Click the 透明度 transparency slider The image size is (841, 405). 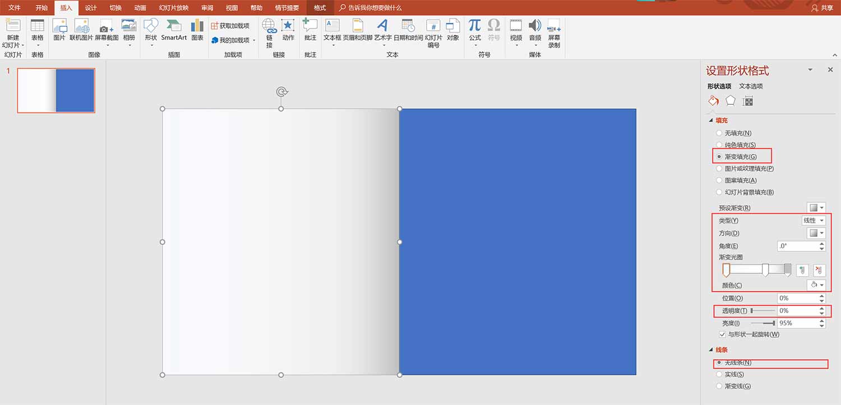tap(763, 310)
